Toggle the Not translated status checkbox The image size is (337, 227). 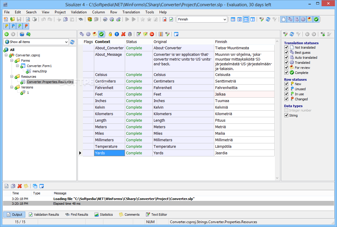pos(286,47)
